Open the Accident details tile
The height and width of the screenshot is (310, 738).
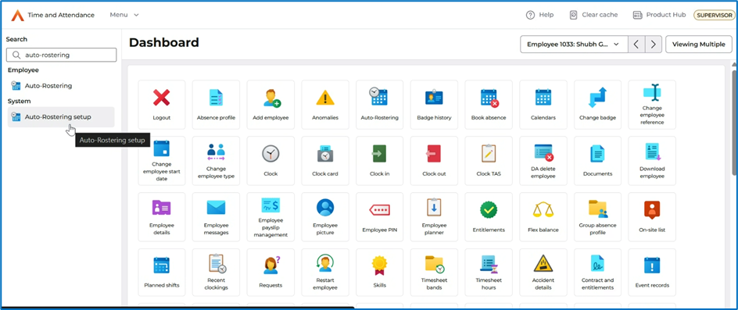pos(543,273)
